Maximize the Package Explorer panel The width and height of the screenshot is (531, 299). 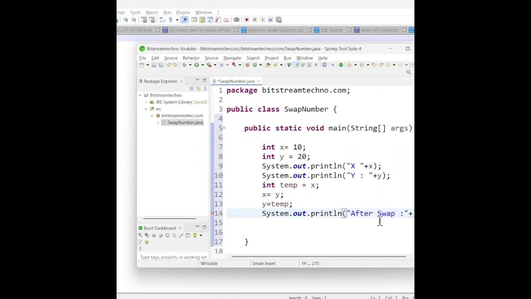point(204,80)
